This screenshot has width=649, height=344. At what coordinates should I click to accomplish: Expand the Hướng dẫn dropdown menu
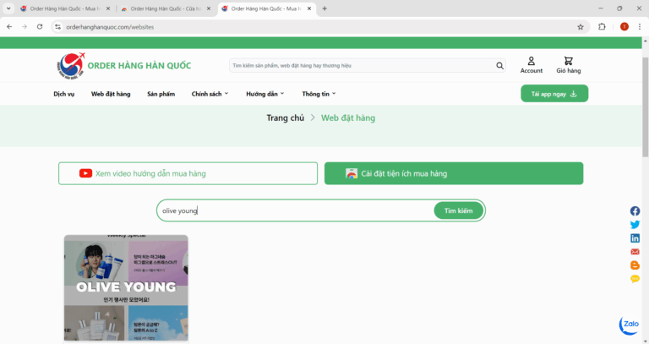tap(265, 94)
